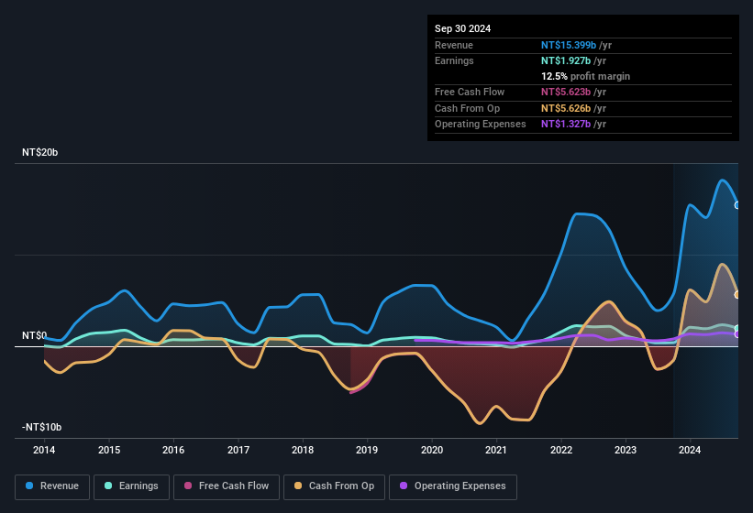Toggle Operating Expenses legend button

[x=452, y=486]
